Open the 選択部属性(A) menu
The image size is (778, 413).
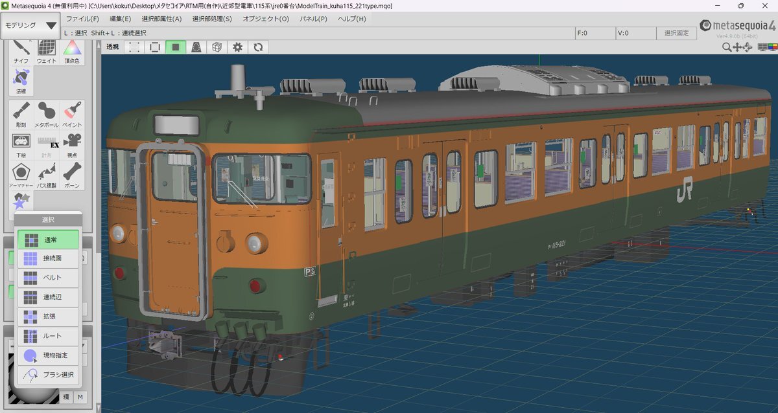[x=161, y=19]
